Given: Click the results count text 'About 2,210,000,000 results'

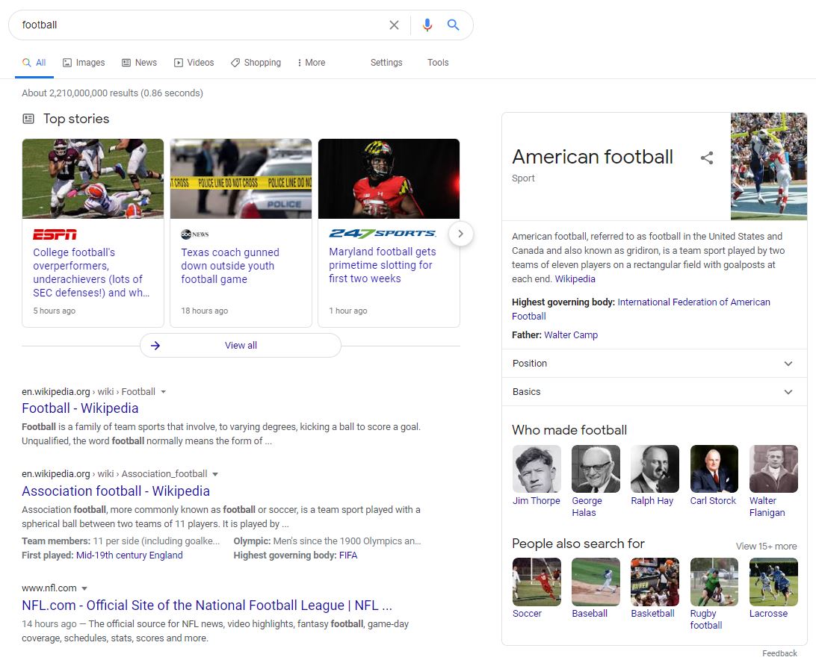Looking at the screenshot, I should [80, 93].
